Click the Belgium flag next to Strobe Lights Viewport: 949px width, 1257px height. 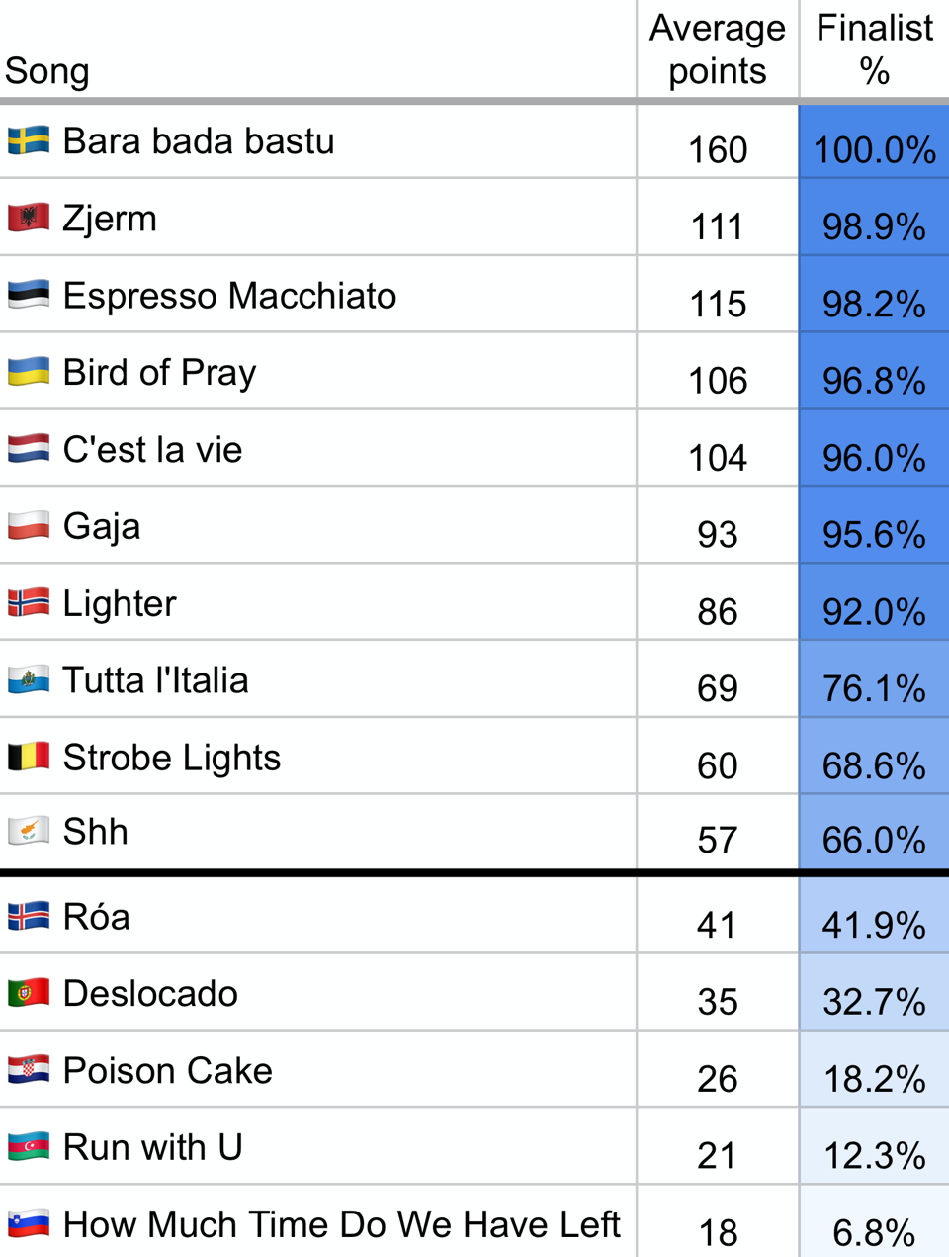(x=29, y=758)
